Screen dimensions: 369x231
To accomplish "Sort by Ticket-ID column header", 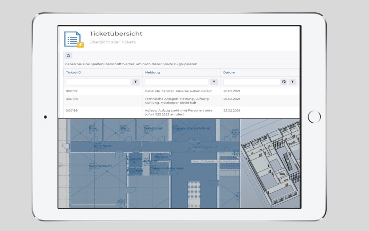I will [x=73, y=72].
